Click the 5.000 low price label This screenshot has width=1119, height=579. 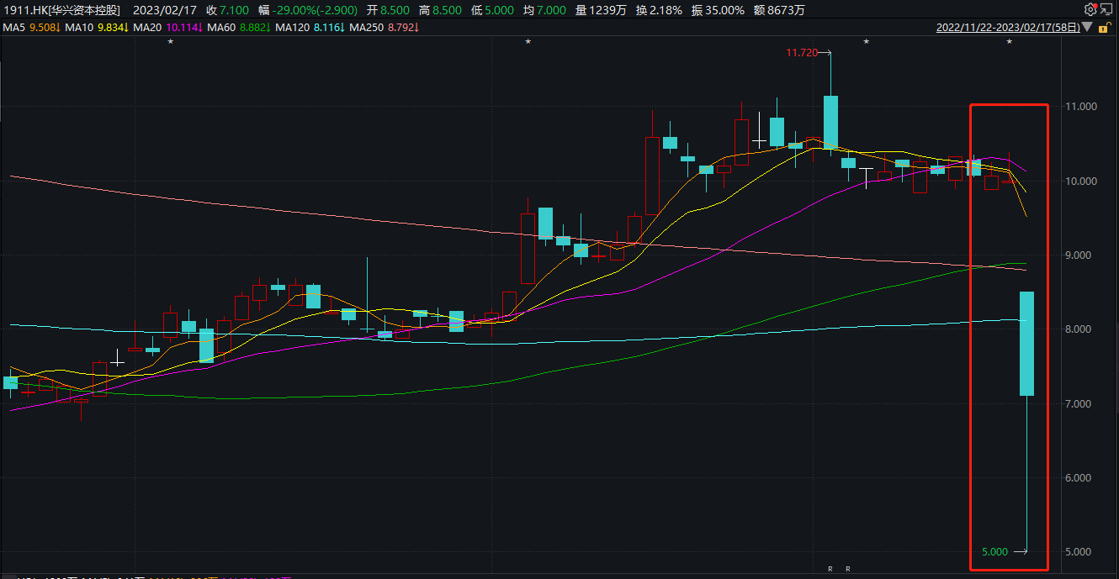click(x=994, y=551)
